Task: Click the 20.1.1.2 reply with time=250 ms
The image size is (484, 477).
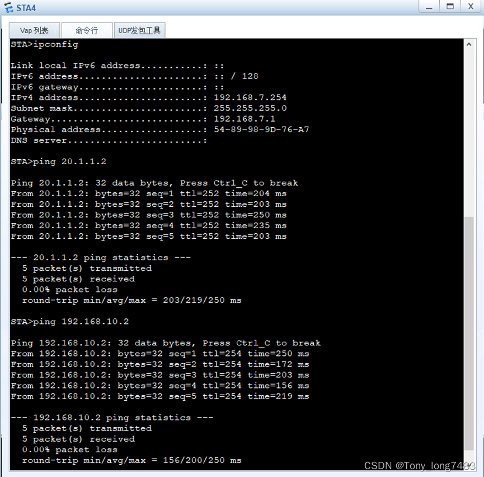Action: pyautogui.click(x=149, y=215)
